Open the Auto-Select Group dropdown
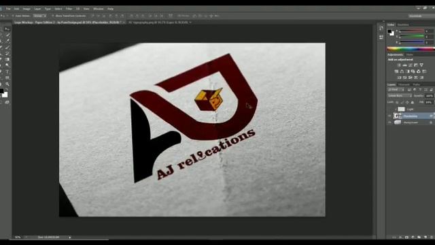 pos(39,16)
